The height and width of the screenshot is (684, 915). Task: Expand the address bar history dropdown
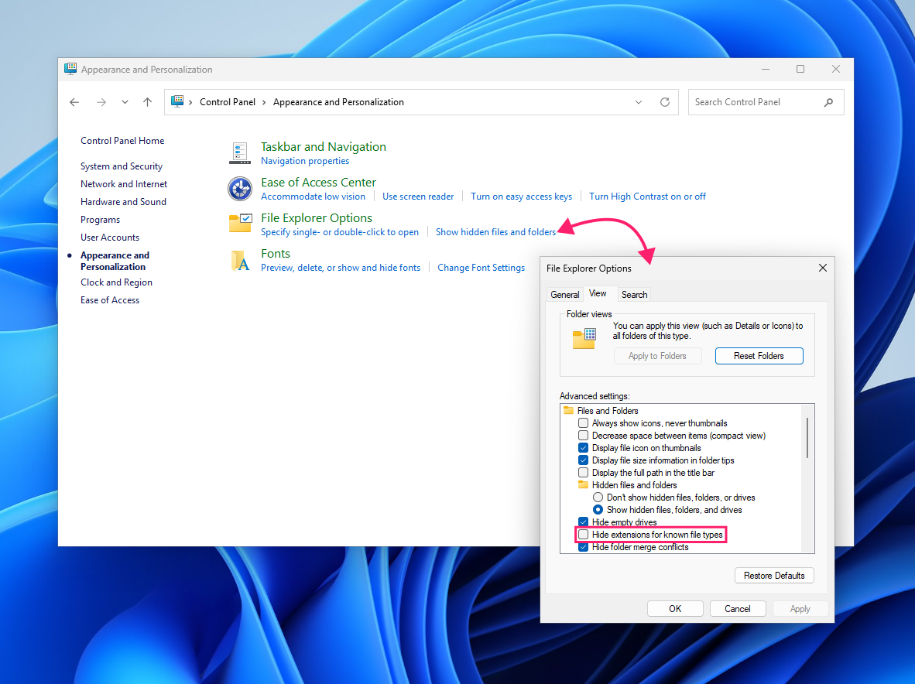[639, 102]
